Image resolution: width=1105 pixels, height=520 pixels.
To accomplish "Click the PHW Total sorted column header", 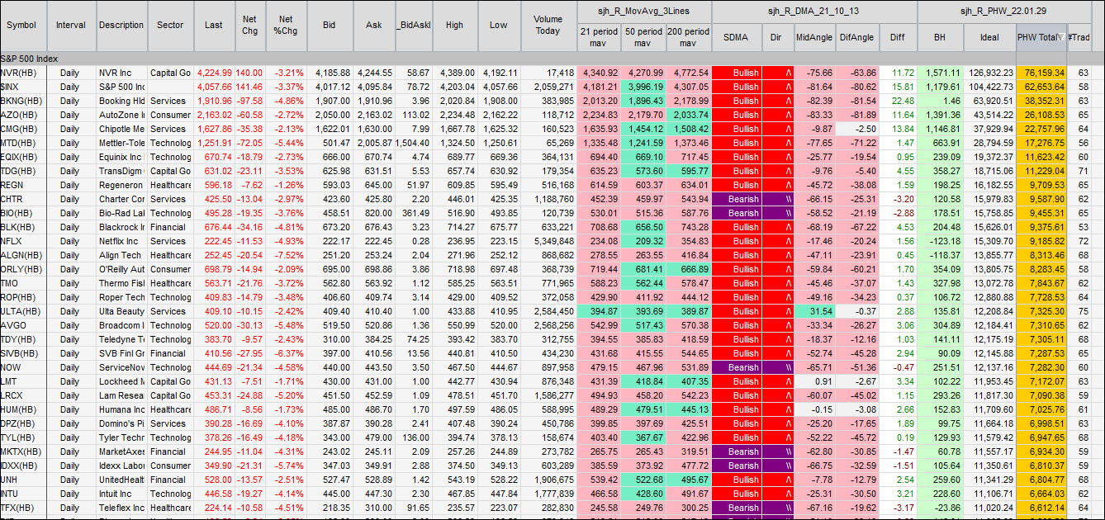I will pyautogui.click(x=1041, y=37).
